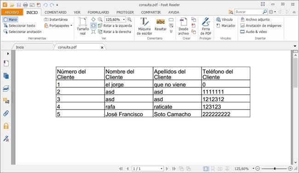Click in the Buscar search field
Viewport: 299px width, 173px height.
pos(248,12)
